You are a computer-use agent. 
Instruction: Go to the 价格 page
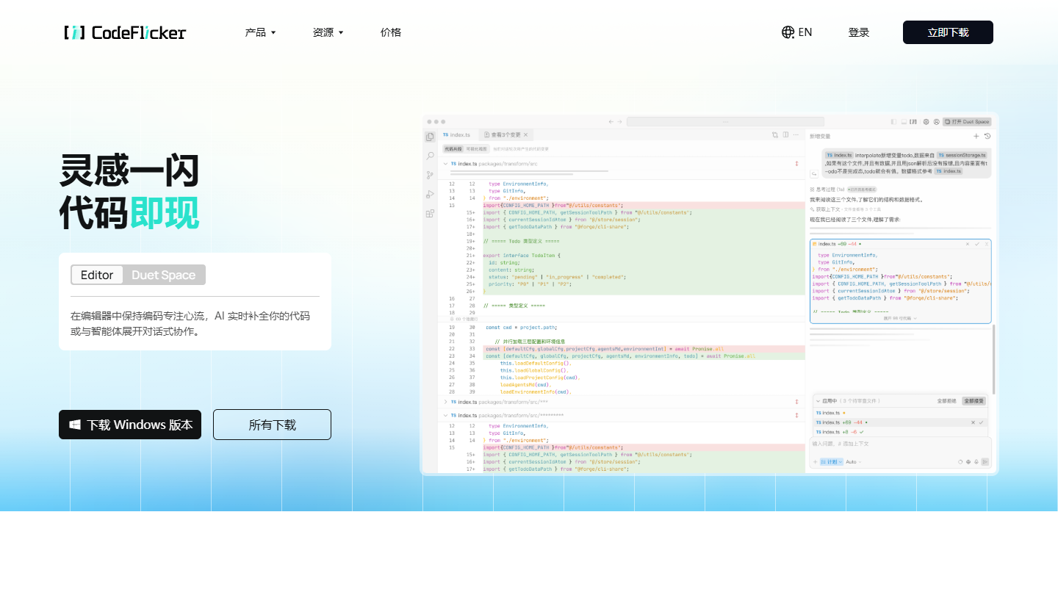391,32
